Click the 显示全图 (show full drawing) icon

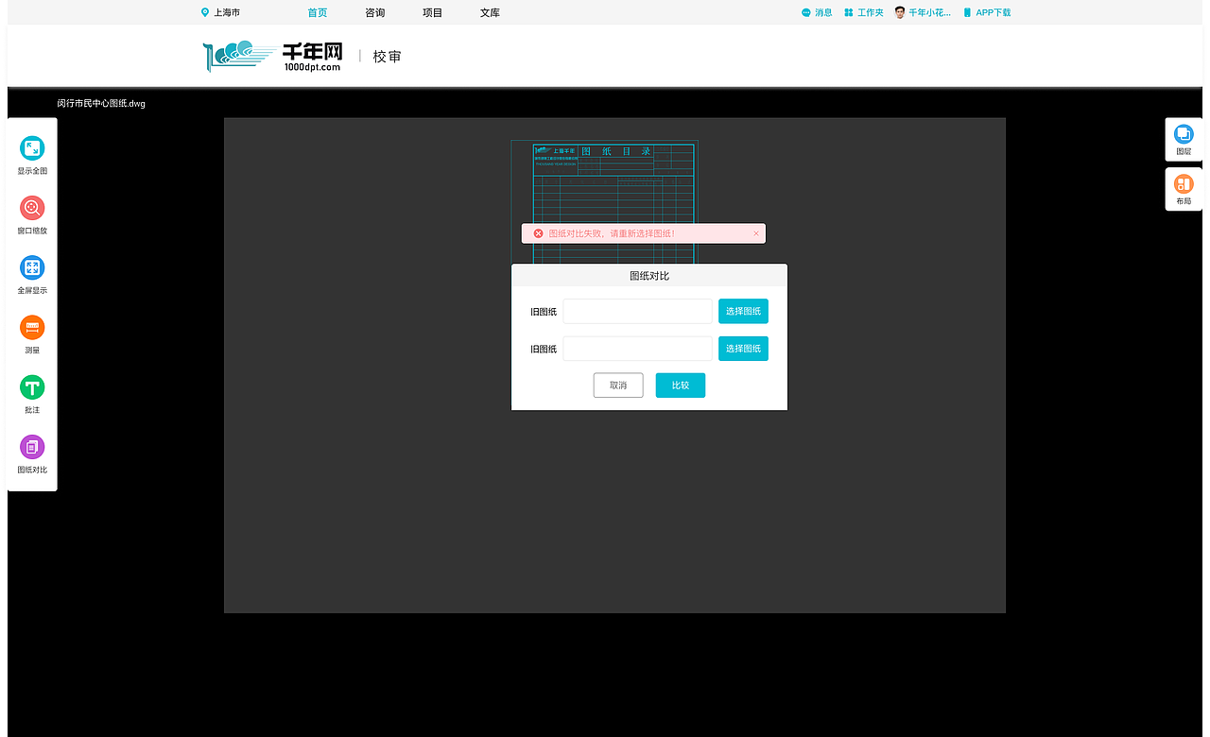(32, 148)
